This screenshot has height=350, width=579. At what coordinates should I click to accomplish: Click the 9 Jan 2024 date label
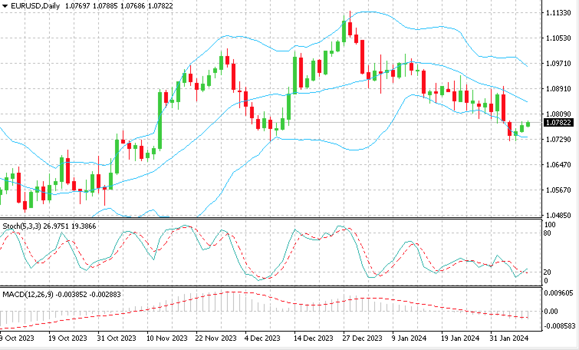[x=410, y=338]
